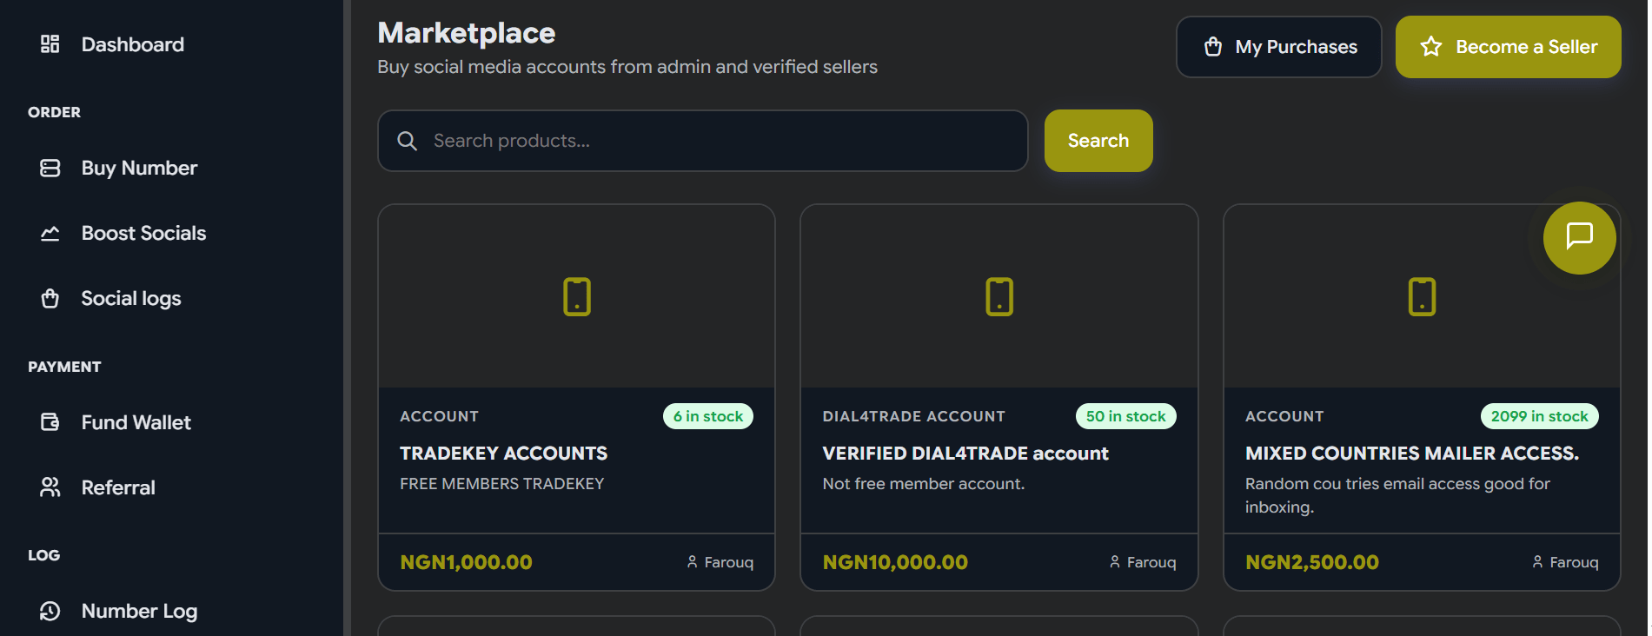The width and height of the screenshot is (1652, 636).
Task: Click the Dashboard grid icon
Action: [50, 44]
